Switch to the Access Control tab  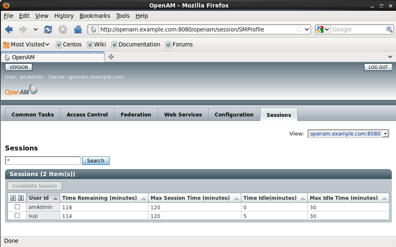(x=87, y=114)
